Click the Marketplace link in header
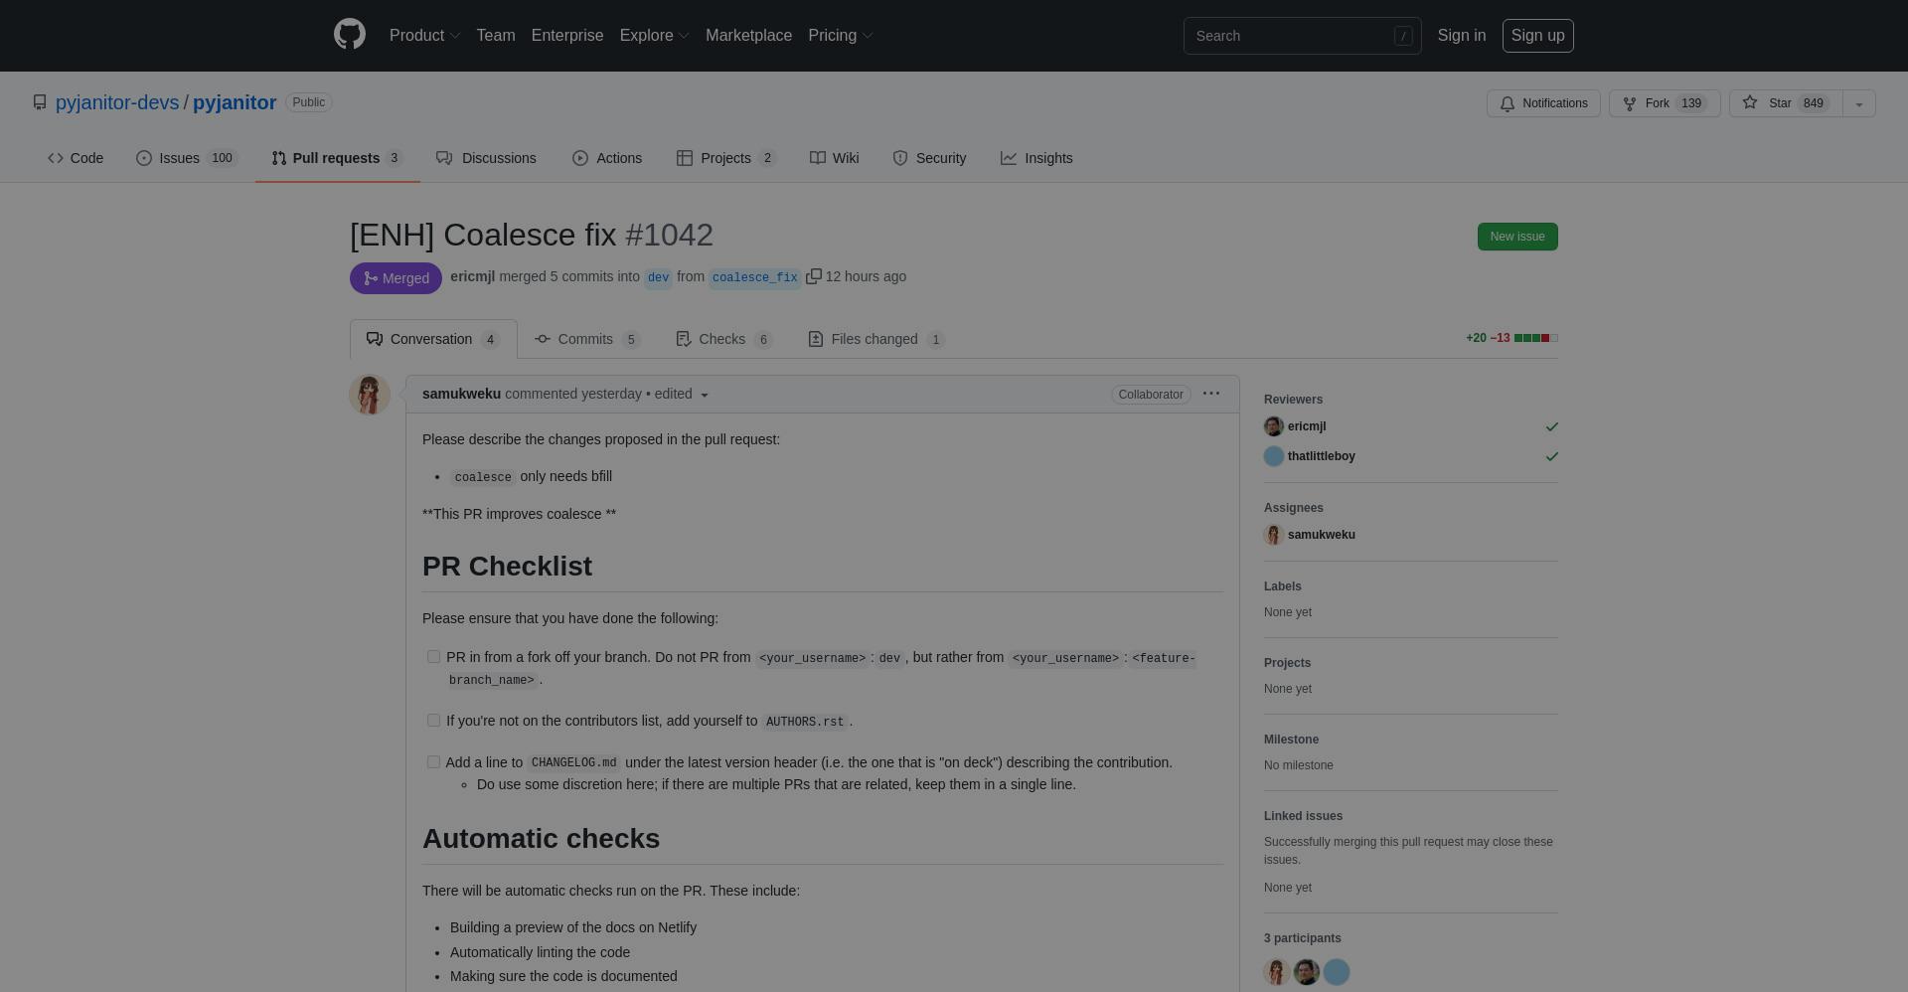The height and width of the screenshot is (992, 1908). pyautogui.click(x=748, y=36)
